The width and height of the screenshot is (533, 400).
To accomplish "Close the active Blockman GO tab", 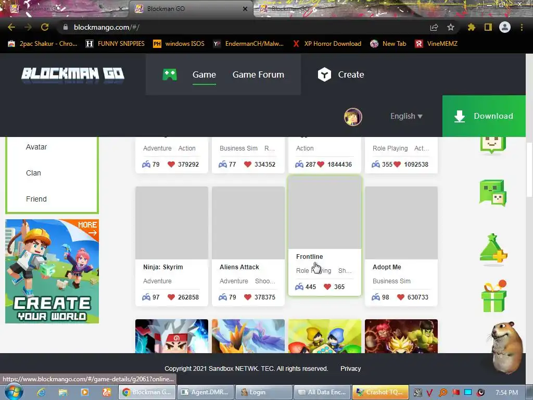I will [245, 9].
